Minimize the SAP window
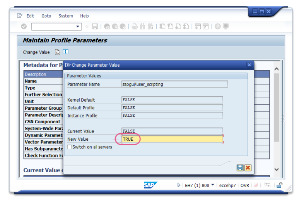Viewport: 297px width, 202px height. (x=255, y=11)
